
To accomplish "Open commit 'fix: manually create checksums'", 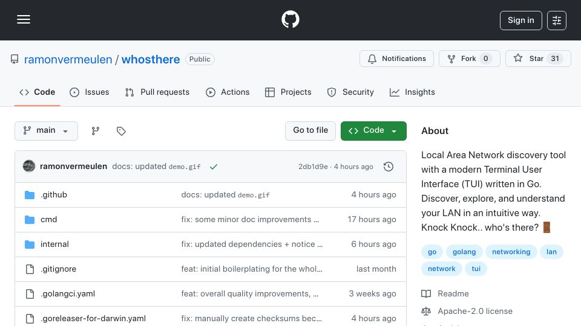I will point(252,318).
